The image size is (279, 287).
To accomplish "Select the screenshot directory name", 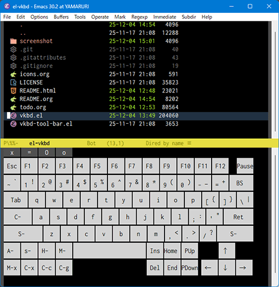I will [36, 41].
